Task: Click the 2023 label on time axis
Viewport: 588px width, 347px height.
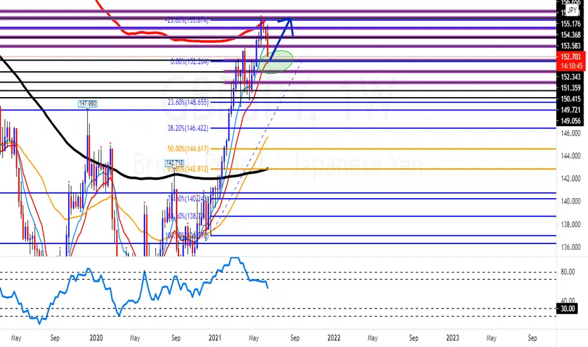Action: [452, 338]
